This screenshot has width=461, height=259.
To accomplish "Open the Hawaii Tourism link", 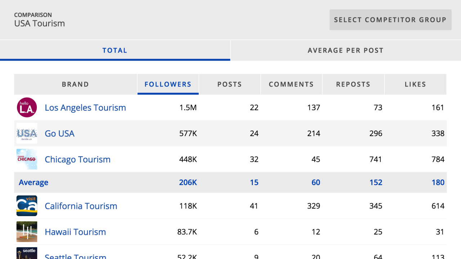I will (75, 232).
